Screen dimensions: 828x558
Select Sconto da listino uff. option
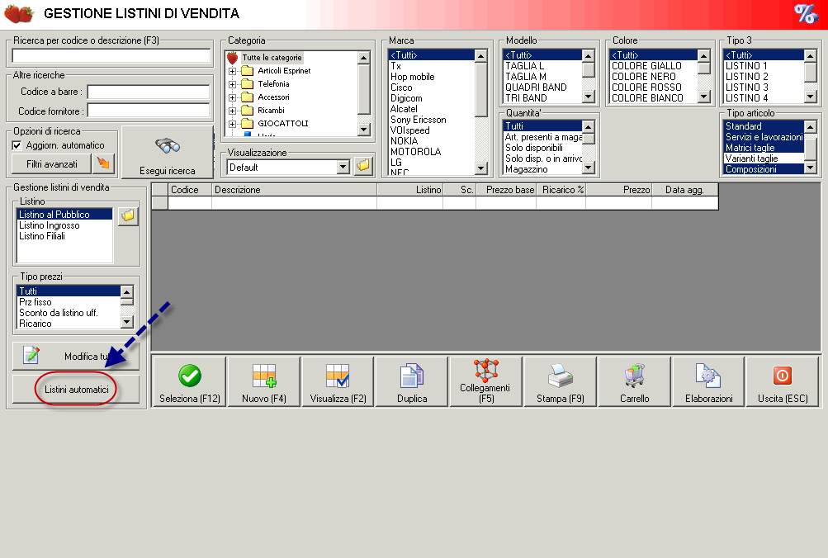(69, 313)
